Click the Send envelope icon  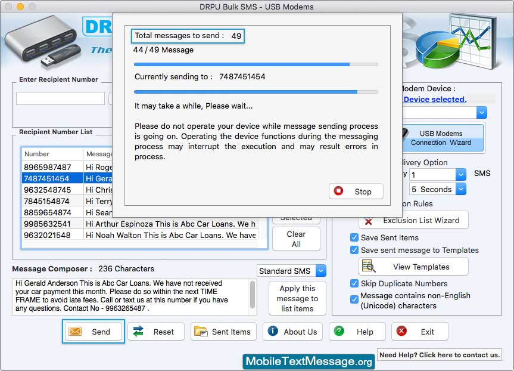tap(75, 331)
